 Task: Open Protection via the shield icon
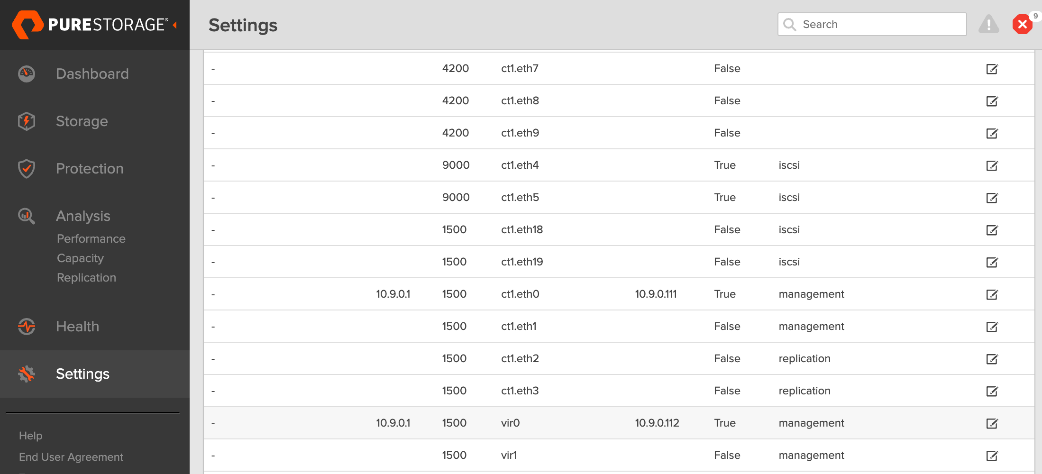pos(26,168)
